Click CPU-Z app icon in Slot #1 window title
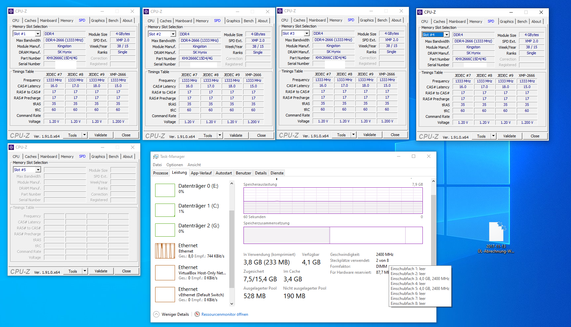 pos(11,11)
